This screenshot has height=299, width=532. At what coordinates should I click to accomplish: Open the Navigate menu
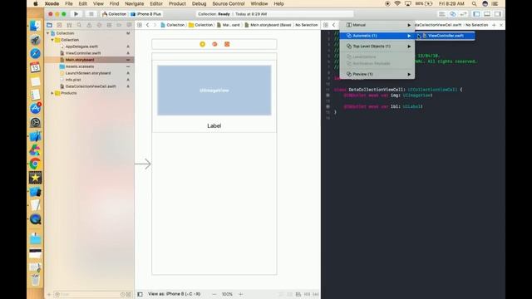(x=134, y=3)
